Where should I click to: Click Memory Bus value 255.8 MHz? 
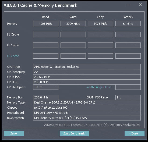click(x=46, y=97)
